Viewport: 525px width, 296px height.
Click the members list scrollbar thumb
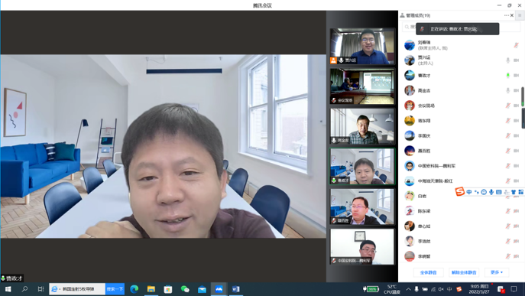[x=523, y=96]
